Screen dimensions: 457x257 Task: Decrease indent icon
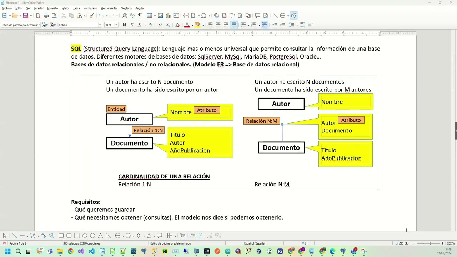(x=282, y=25)
